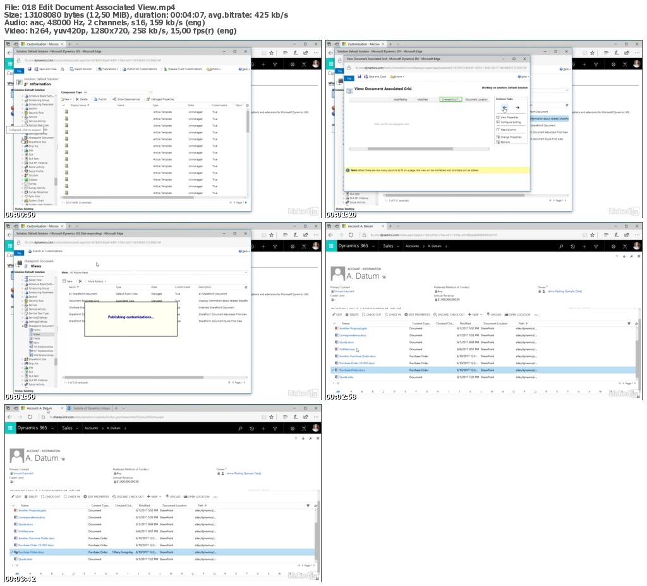Sort by Display Name column in the 00:00:50 grid
Image resolution: width=647 pixels, height=586 pixels.
(x=80, y=106)
